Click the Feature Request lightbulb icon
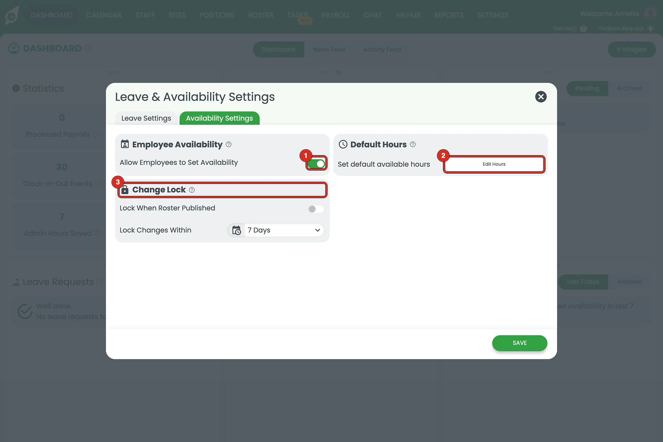 (x=651, y=29)
